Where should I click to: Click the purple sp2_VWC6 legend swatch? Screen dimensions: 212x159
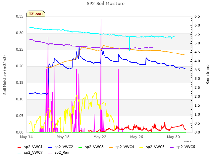(x=172, y=147)
